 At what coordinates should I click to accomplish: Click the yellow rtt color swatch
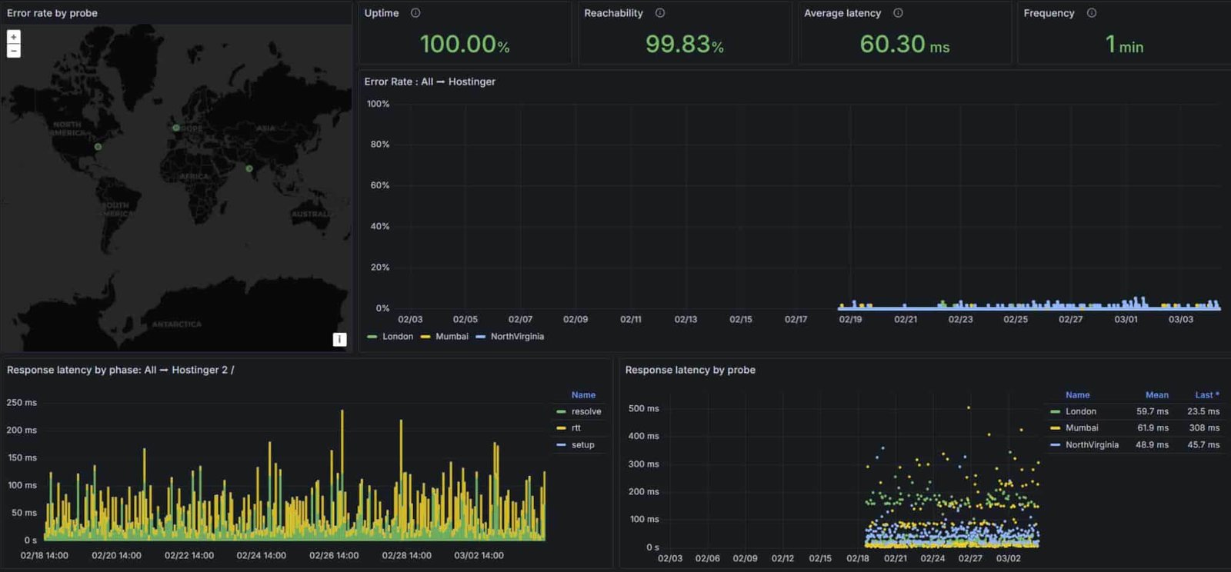point(561,428)
